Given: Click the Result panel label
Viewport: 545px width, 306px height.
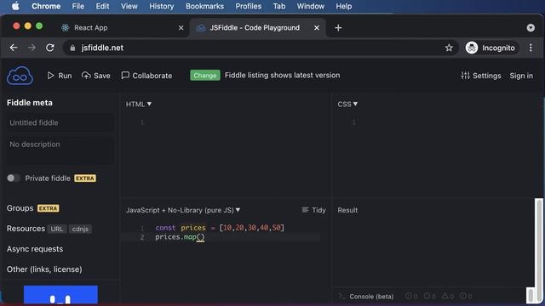Looking at the screenshot, I should click(347, 210).
